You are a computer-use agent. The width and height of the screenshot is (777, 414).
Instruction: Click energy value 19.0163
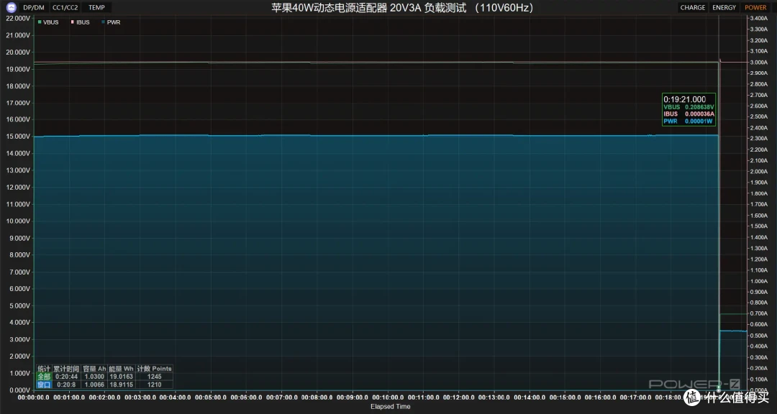tap(122, 377)
